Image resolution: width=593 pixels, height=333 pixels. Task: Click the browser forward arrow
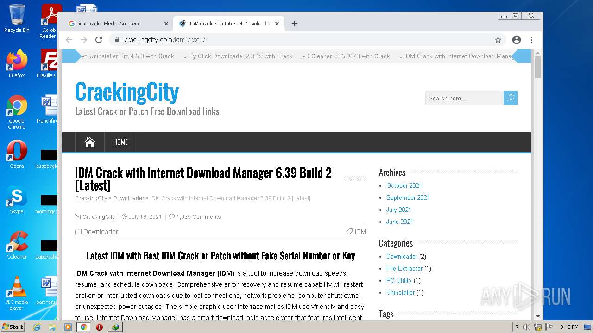84,40
